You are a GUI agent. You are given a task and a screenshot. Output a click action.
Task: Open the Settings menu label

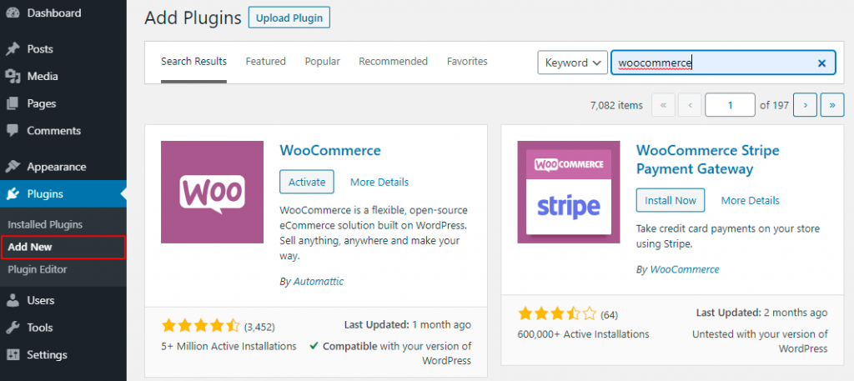pyautogui.click(x=48, y=355)
